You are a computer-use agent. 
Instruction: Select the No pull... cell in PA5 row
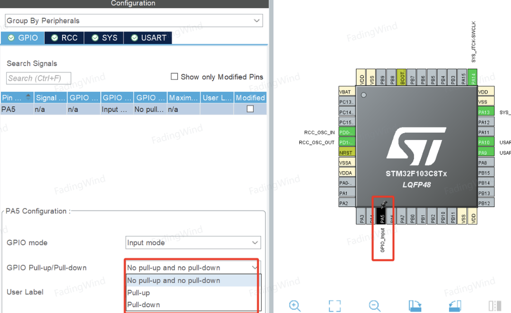150,109
